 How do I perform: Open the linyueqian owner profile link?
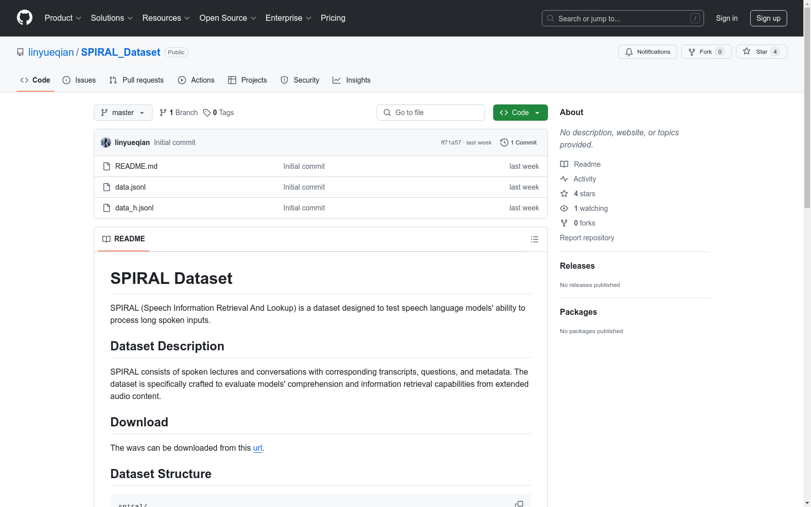point(51,52)
